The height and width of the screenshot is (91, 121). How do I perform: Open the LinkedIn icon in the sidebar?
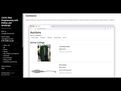pyautogui.click(x=7, y=41)
